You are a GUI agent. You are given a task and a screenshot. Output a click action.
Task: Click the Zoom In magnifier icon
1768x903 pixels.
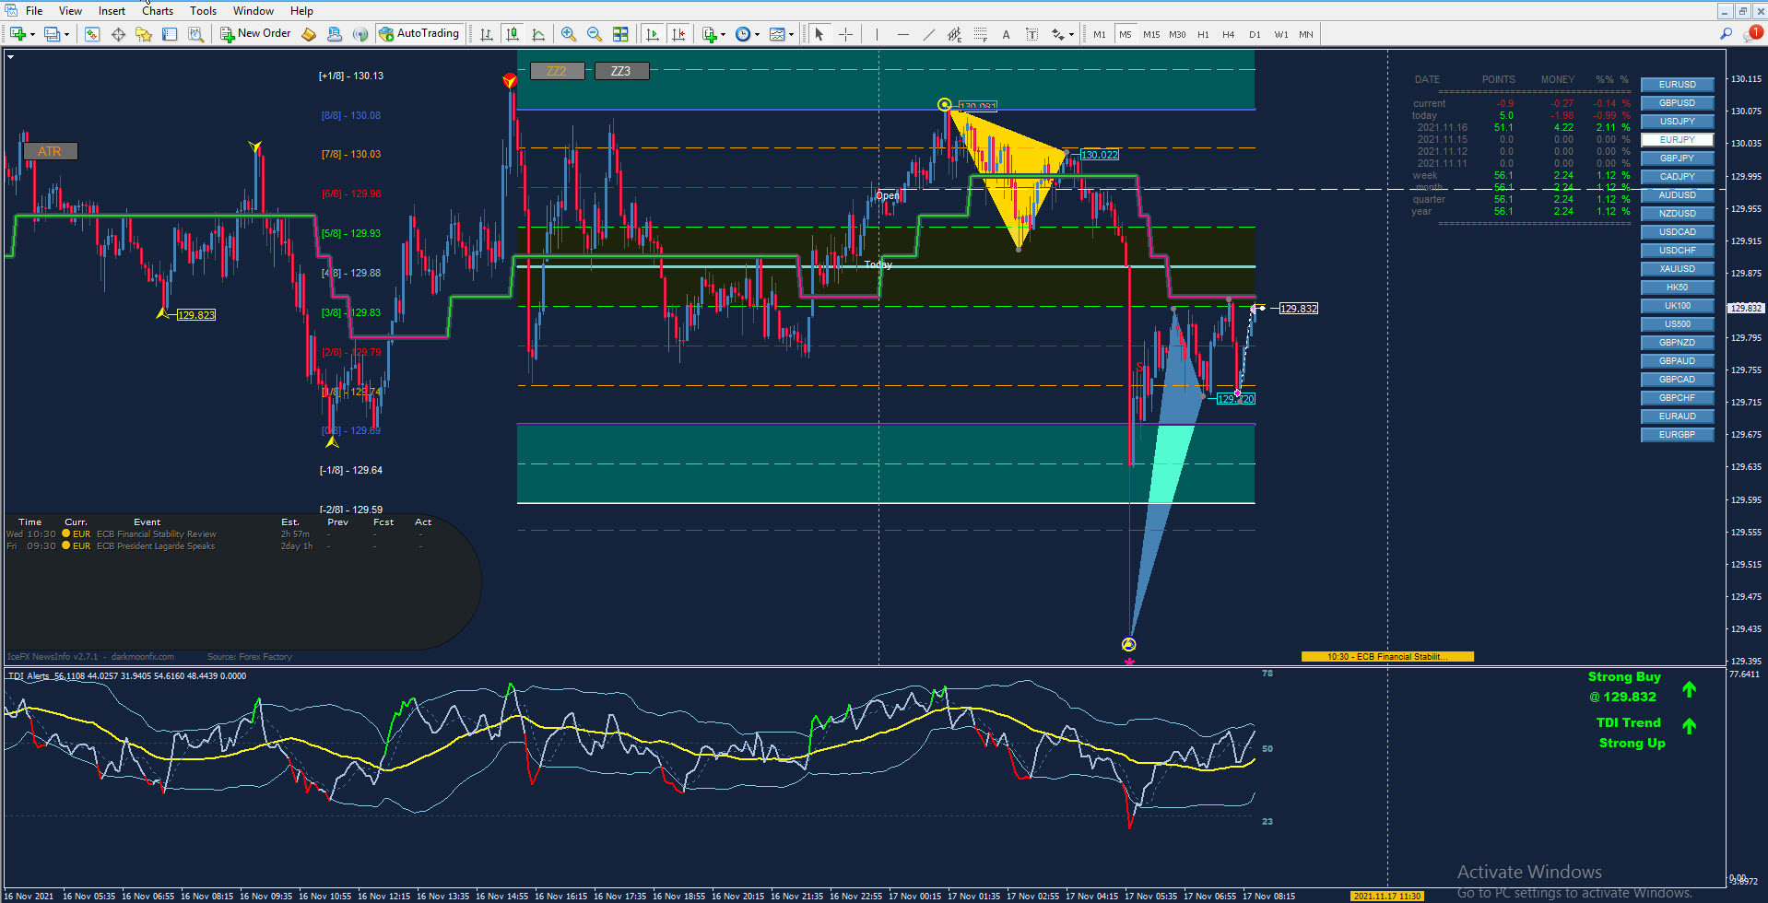click(x=569, y=34)
